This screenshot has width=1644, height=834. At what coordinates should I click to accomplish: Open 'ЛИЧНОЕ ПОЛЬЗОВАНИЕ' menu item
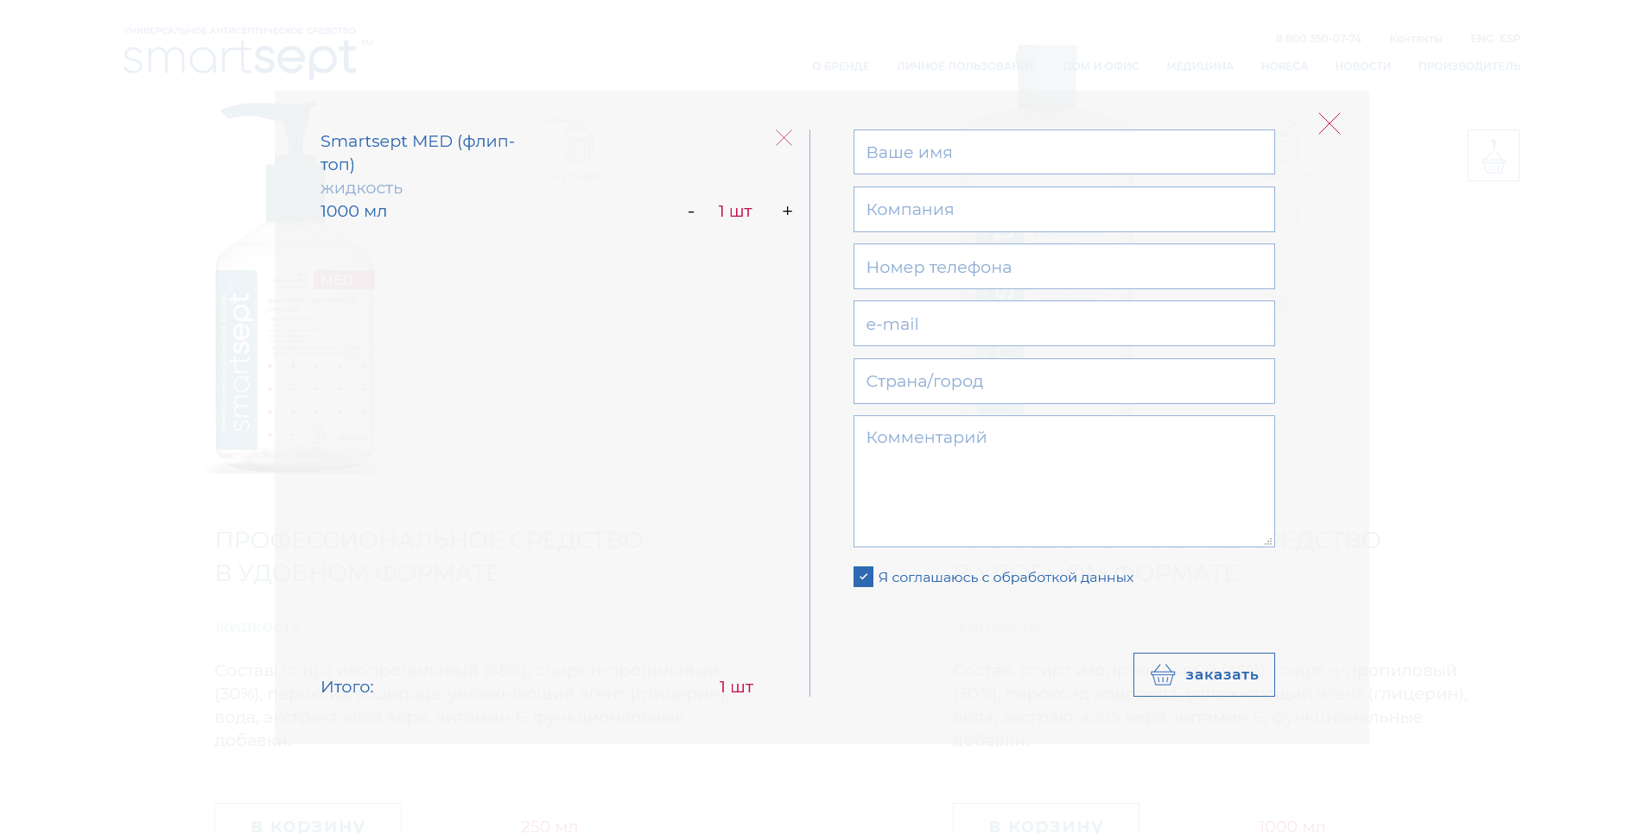pyautogui.click(x=966, y=66)
